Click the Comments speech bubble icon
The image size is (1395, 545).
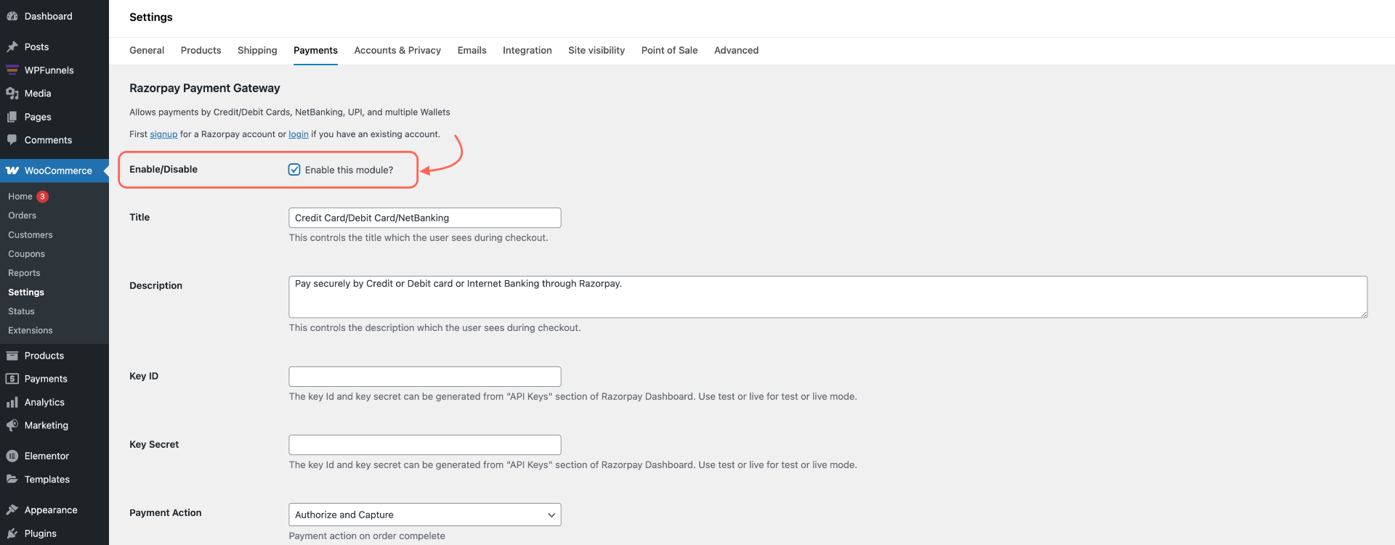[12, 140]
